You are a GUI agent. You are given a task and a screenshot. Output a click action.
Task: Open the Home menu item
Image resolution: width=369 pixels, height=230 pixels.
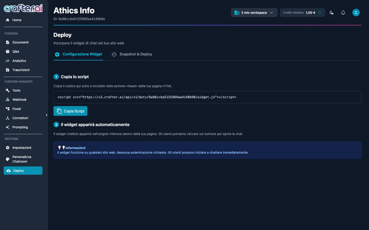click(23, 20)
